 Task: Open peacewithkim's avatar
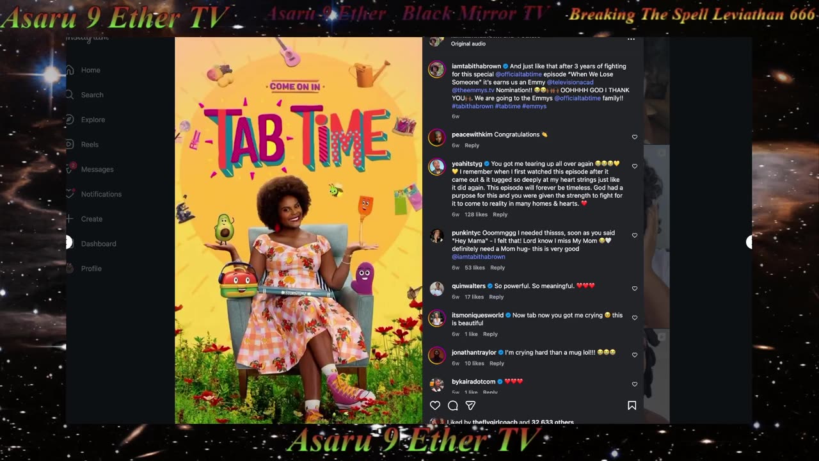click(437, 138)
